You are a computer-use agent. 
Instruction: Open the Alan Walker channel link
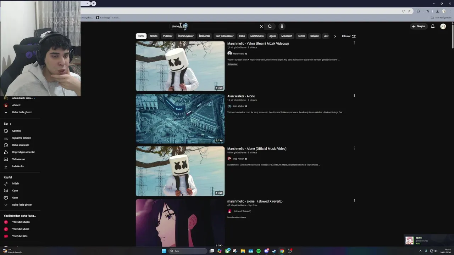(x=239, y=106)
